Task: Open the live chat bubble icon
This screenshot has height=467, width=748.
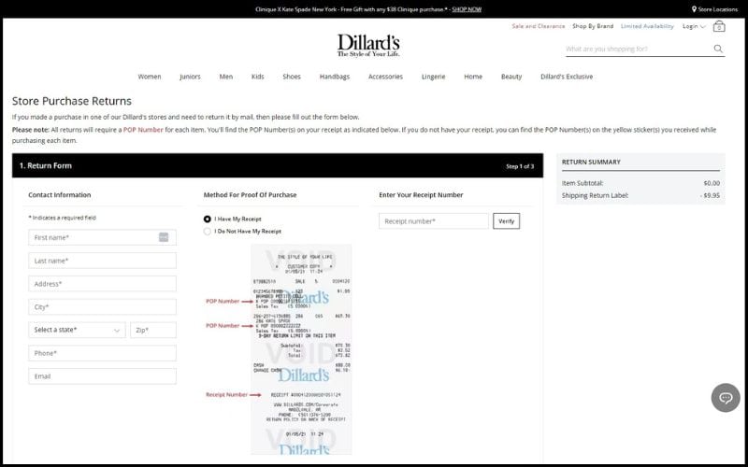Action: pos(726,398)
